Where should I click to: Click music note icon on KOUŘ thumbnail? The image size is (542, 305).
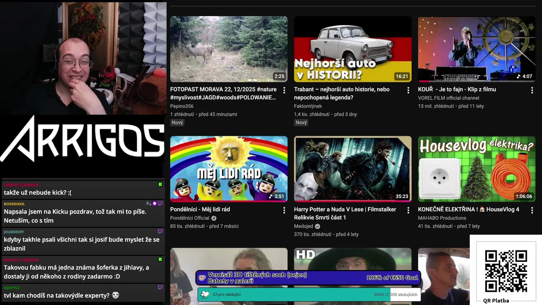[x=518, y=77]
